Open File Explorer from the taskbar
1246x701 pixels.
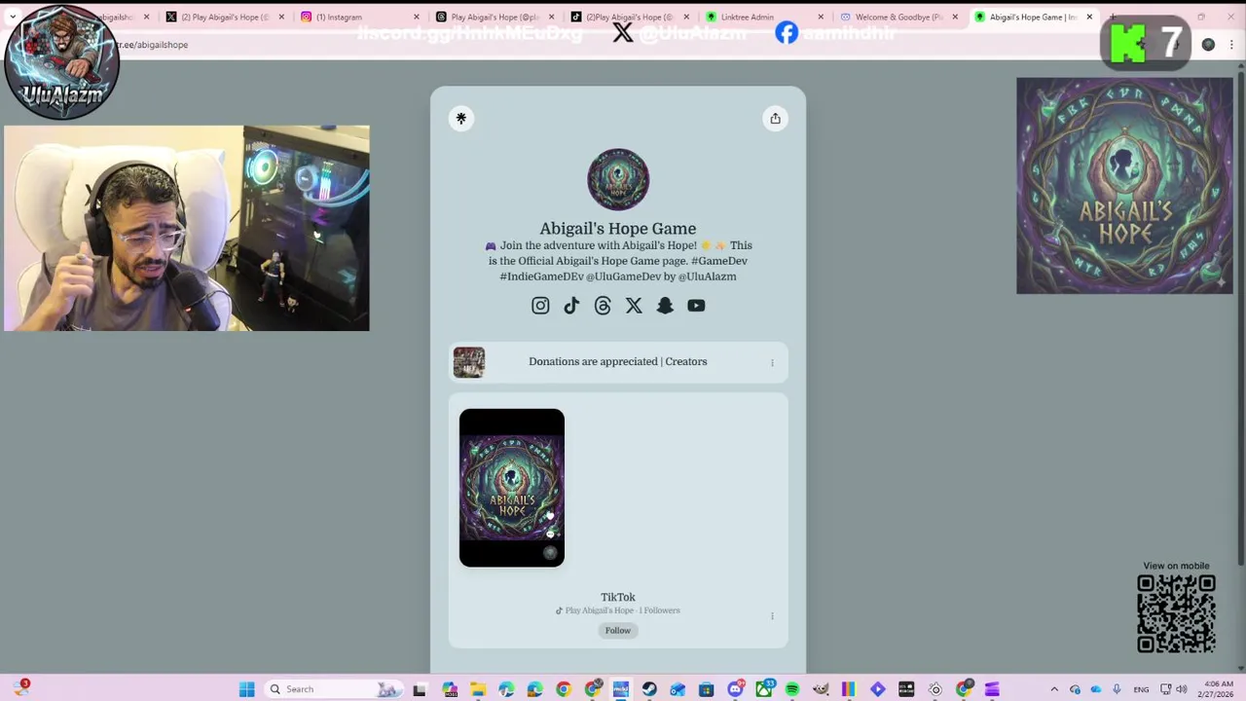(478, 689)
